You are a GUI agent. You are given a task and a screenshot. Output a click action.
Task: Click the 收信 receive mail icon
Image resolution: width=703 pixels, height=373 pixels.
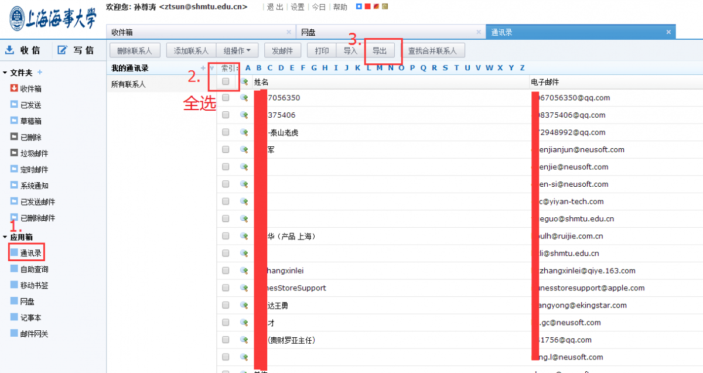[x=10, y=50]
